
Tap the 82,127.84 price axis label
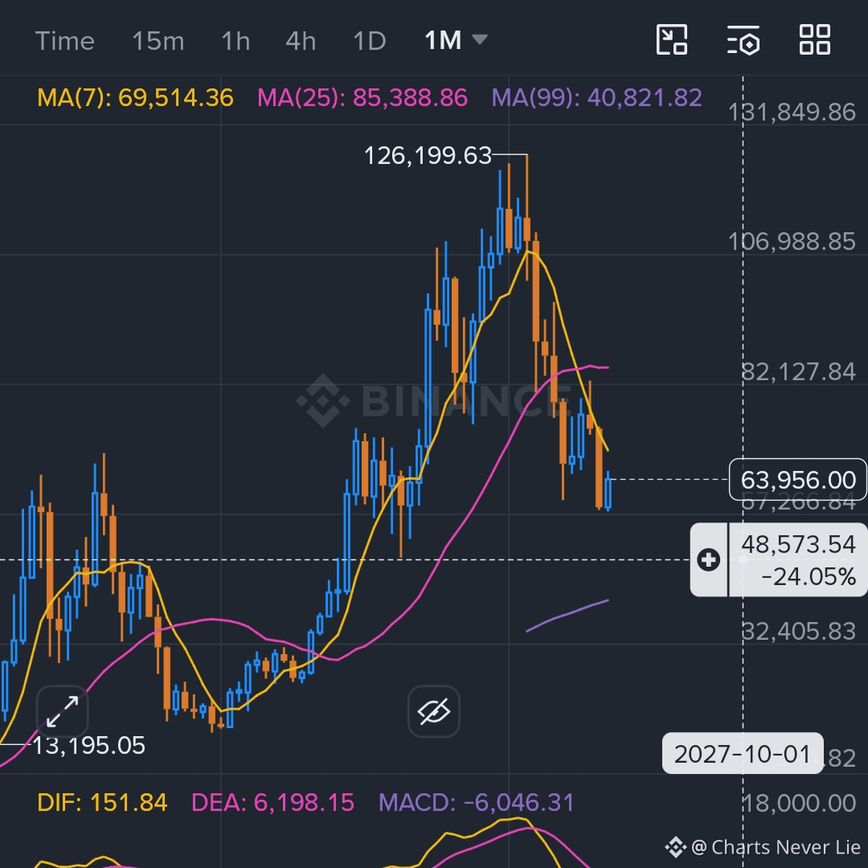coord(798,372)
